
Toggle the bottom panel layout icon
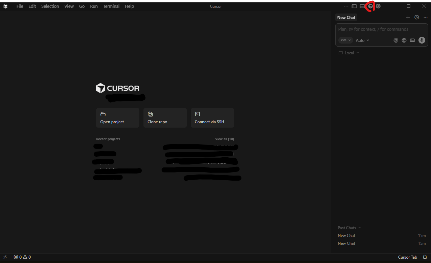point(362,6)
